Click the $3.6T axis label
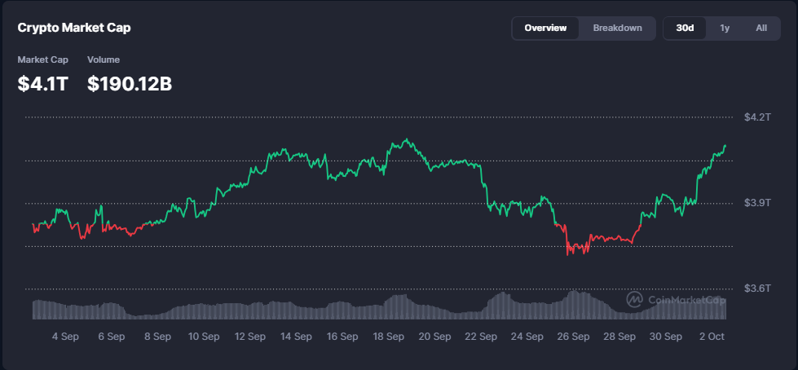This screenshot has height=370, width=798. coord(756,289)
